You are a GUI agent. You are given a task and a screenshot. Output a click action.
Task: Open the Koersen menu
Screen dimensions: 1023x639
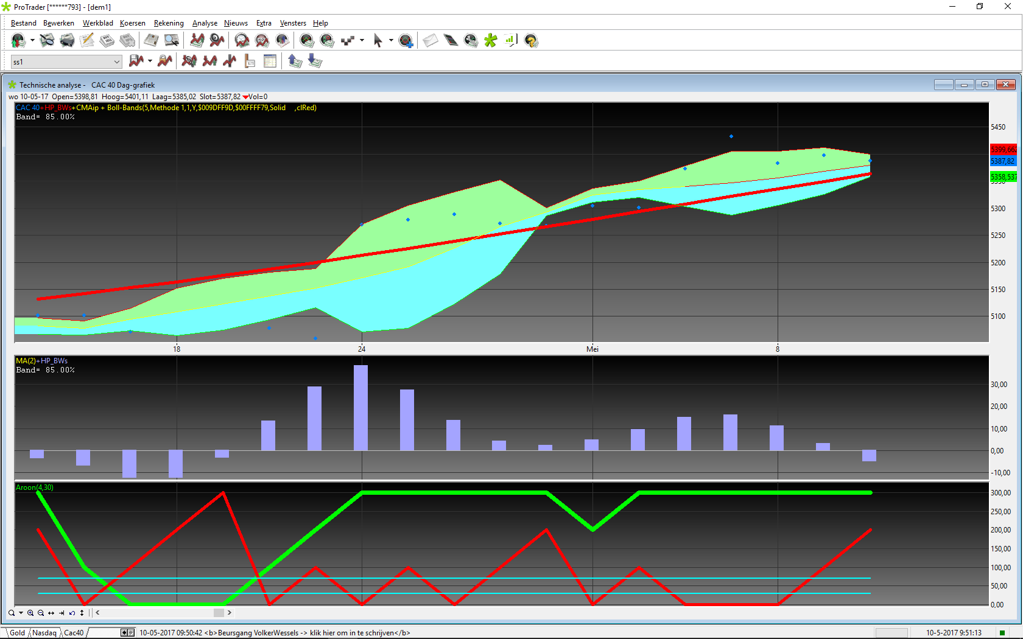(x=133, y=23)
